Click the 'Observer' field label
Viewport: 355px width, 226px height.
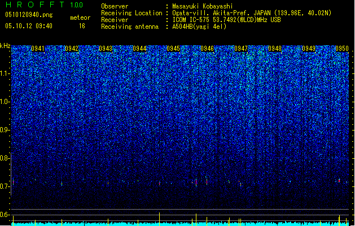click(115, 6)
